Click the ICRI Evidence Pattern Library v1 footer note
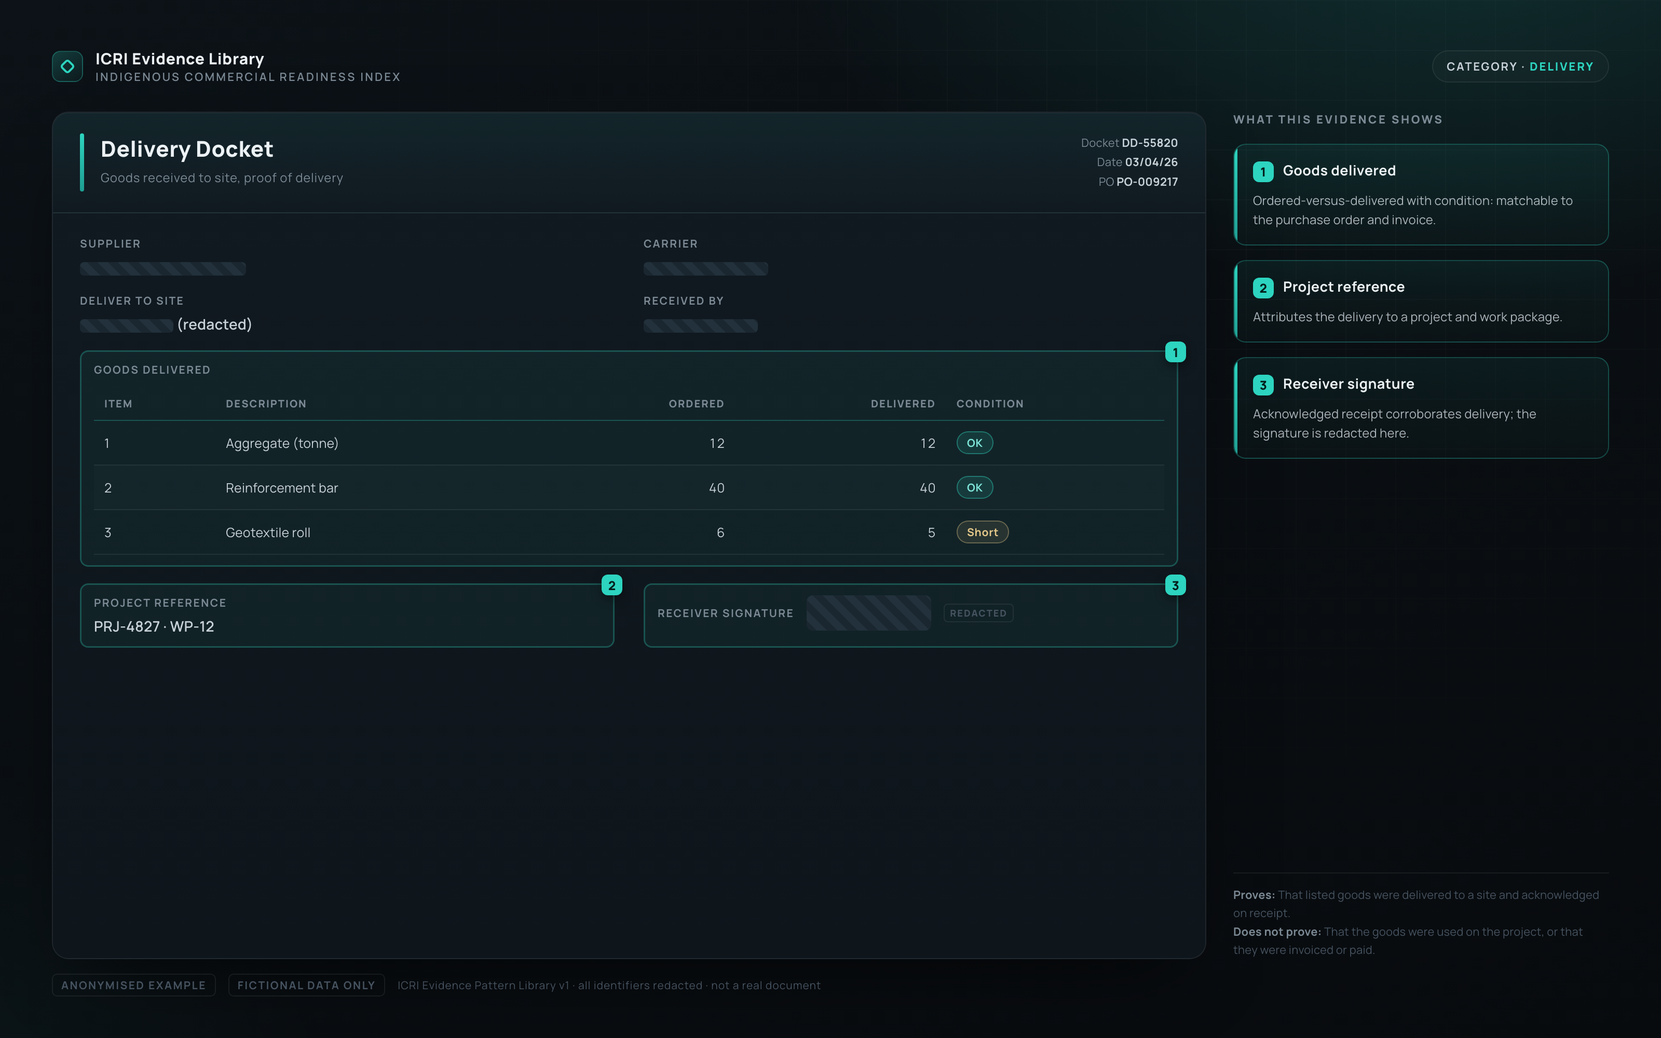This screenshot has width=1661, height=1038. [x=608, y=985]
